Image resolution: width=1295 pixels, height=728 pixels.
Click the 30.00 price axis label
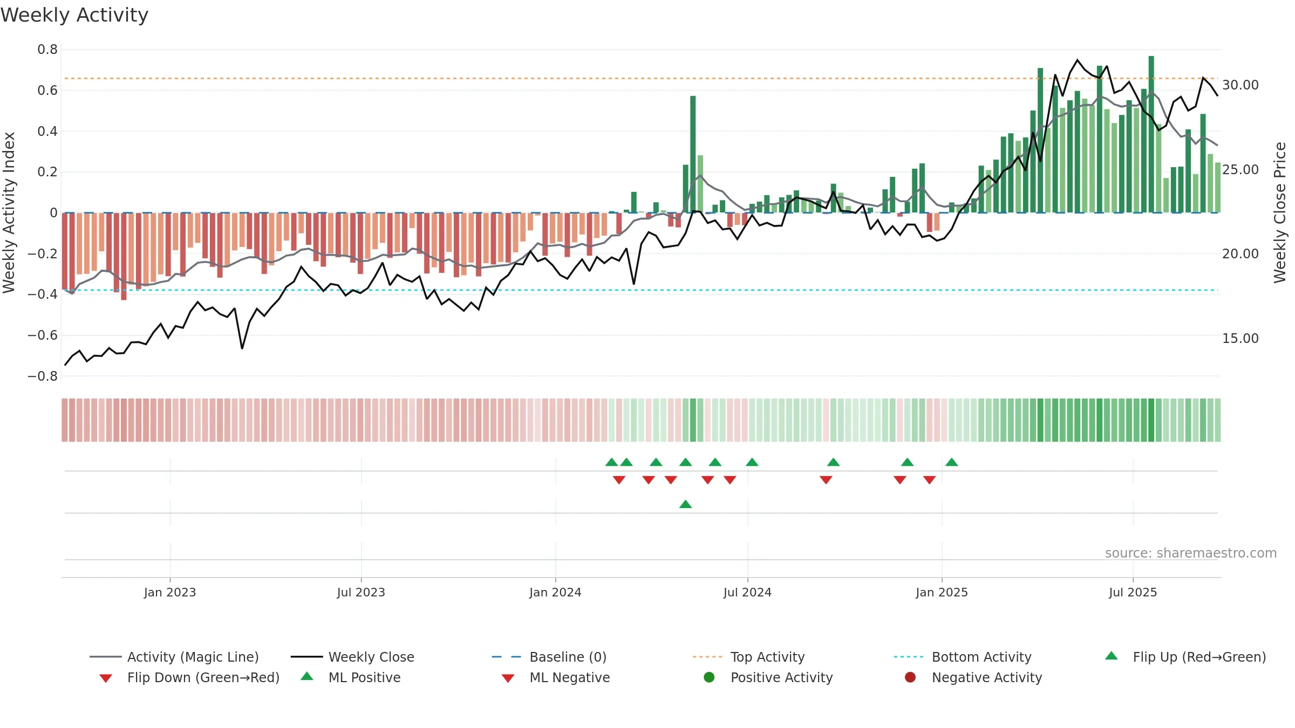point(1241,85)
